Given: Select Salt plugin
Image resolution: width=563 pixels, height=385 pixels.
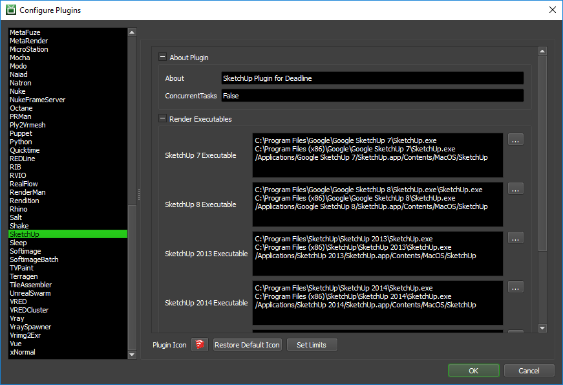Looking at the screenshot, I should click(x=68, y=217).
